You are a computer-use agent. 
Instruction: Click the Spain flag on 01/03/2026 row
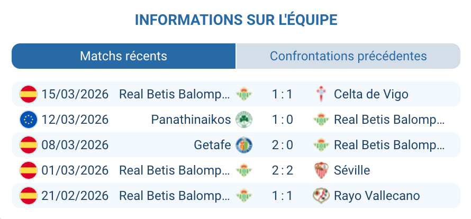click(x=28, y=170)
